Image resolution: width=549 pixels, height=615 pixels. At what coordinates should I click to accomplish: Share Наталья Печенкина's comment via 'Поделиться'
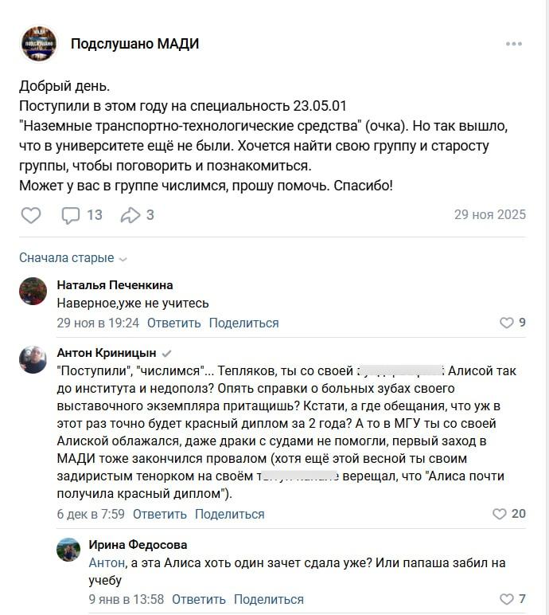pyautogui.click(x=243, y=323)
